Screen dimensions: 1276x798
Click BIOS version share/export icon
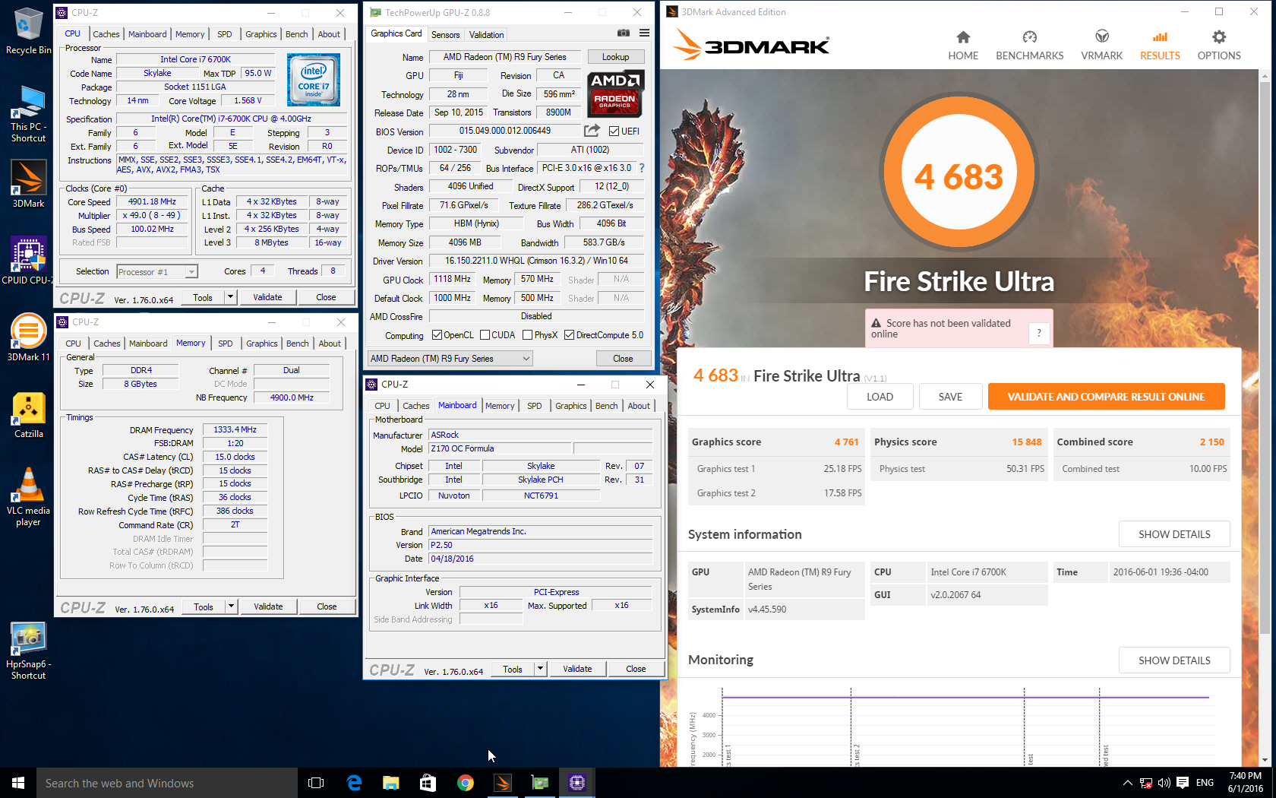point(592,131)
